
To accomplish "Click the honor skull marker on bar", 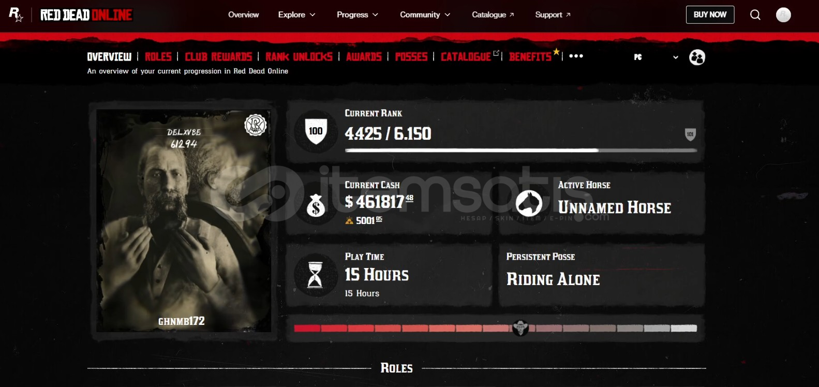I will tap(520, 328).
